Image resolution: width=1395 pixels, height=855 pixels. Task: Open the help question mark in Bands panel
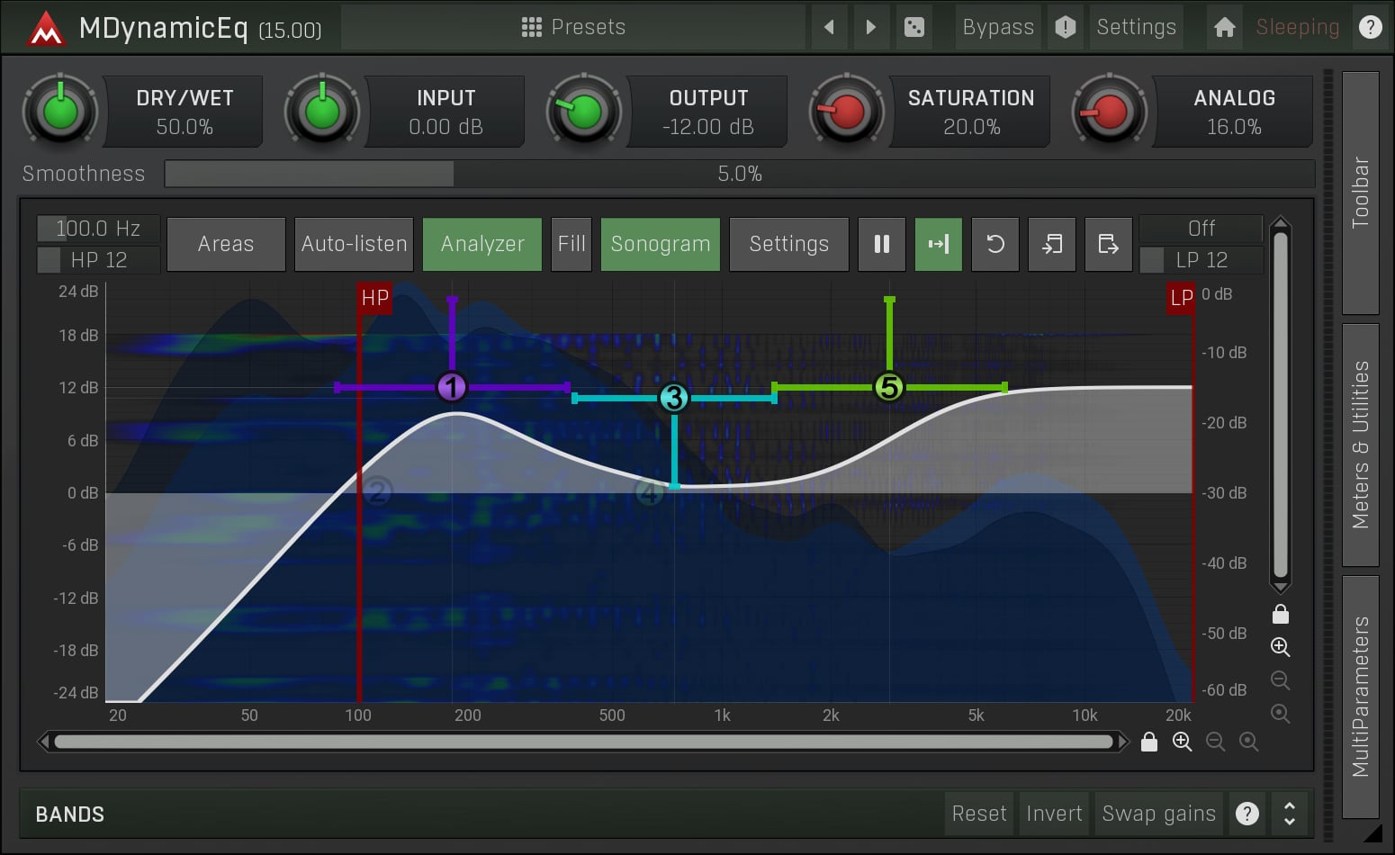[1246, 814]
